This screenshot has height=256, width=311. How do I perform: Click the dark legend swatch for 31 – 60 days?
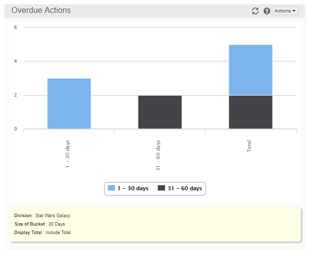pos(161,188)
